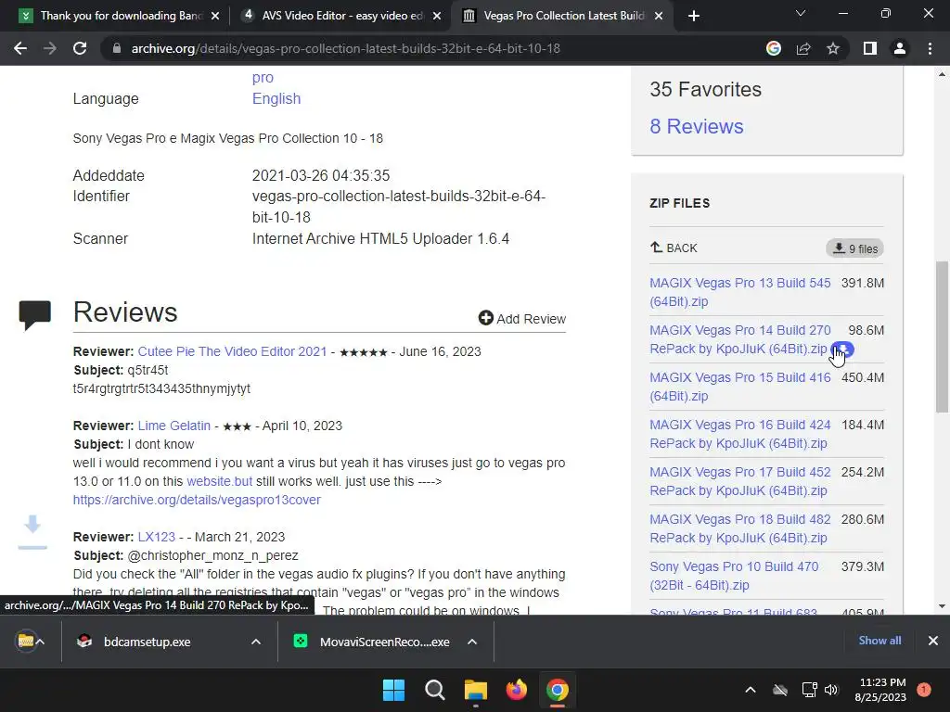950x712 pixels.
Task: Close the AVS Video Editor tab
Action: [437, 16]
